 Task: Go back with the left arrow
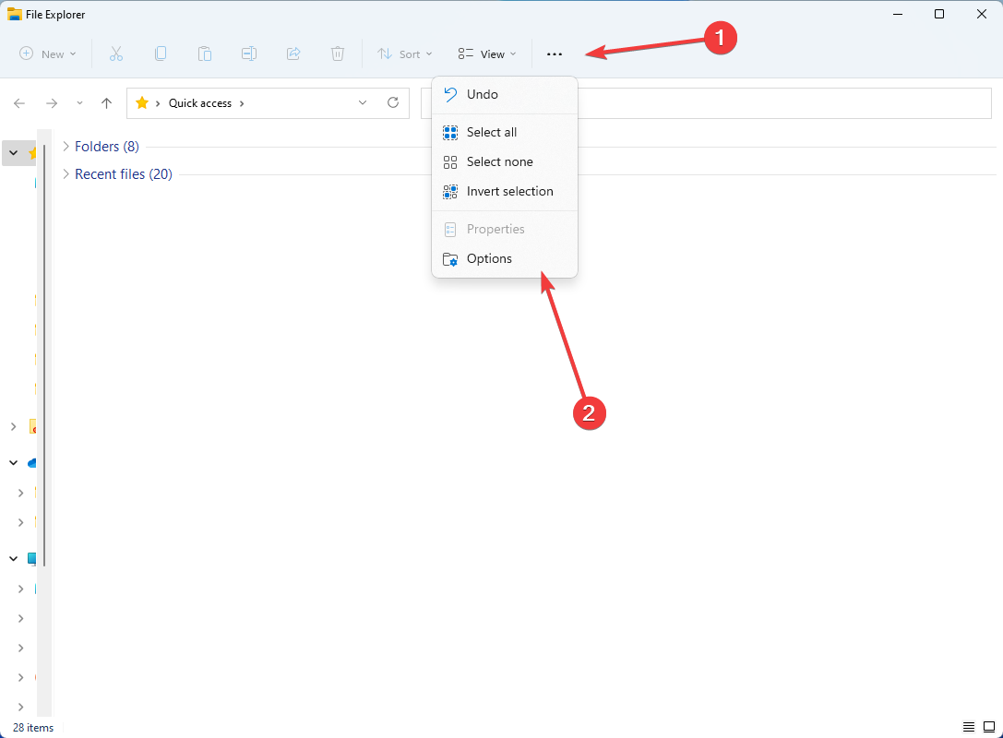pos(19,103)
